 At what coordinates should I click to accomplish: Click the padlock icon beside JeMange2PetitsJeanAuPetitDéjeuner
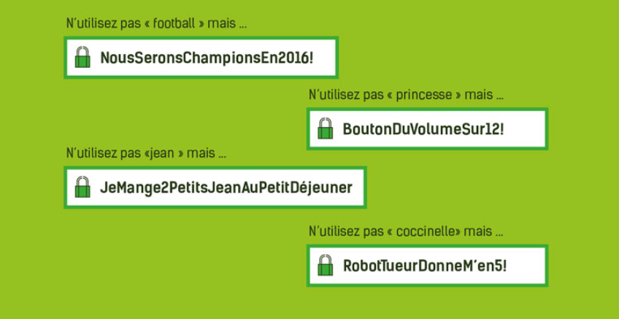pos(82,187)
